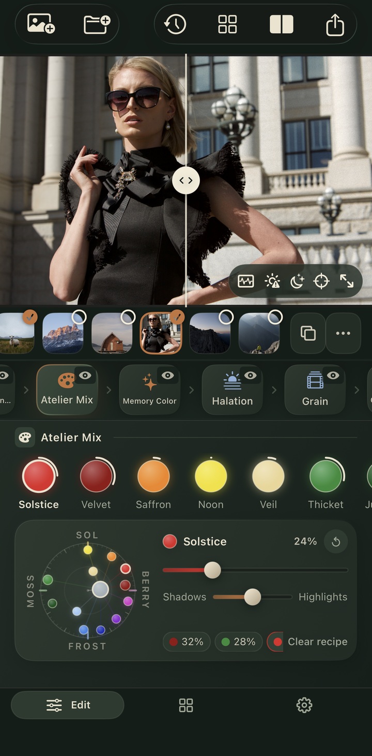This screenshot has height=756, width=372.
Task: Click the magenta dot near BERRY on wheel
Action: click(128, 601)
